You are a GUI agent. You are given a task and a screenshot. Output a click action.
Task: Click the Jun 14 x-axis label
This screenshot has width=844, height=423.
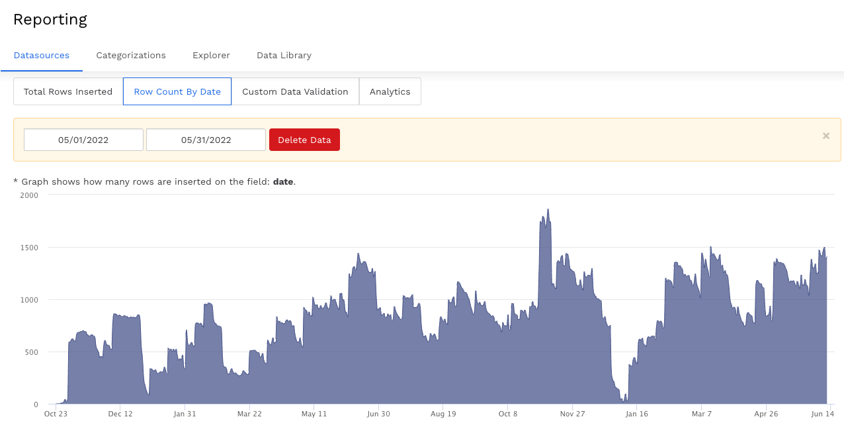pyautogui.click(x=822, y=414)
